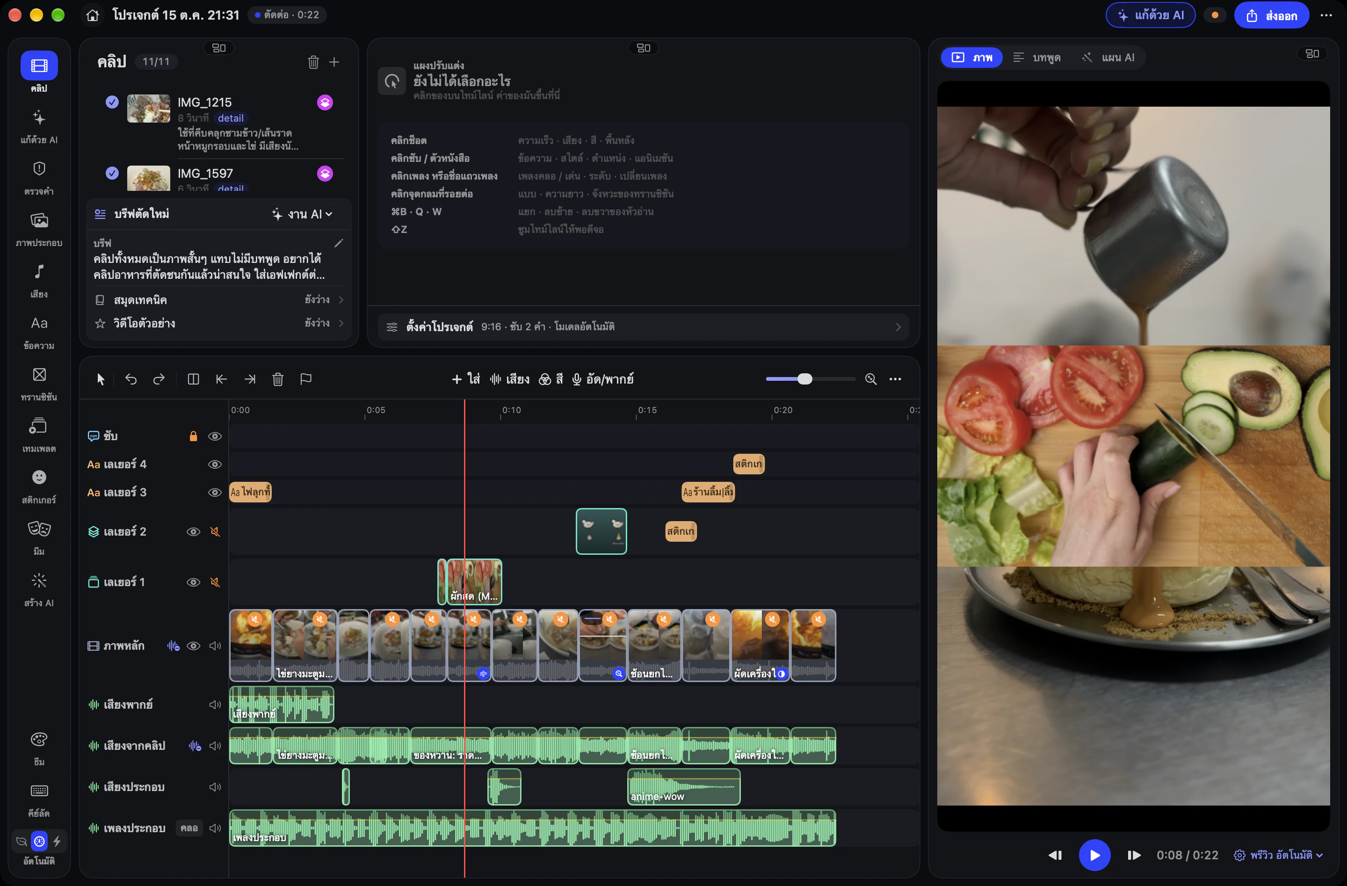
Task: Click pencil edit icon in บรีฟ box
Action: 339,243
